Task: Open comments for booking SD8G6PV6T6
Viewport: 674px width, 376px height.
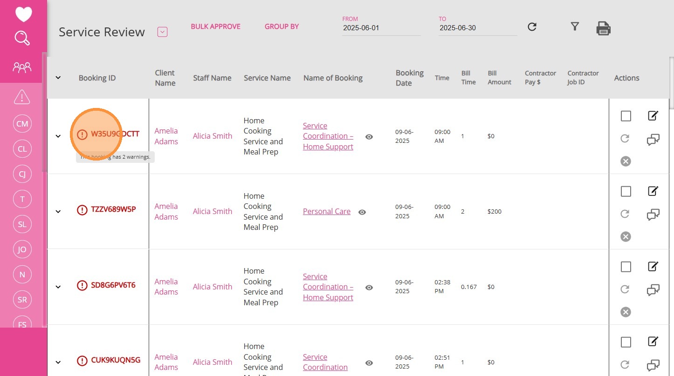Action: click(653, 290)
